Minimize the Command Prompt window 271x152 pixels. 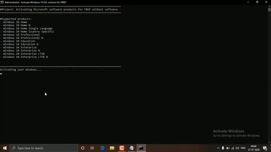click(248, 2)
